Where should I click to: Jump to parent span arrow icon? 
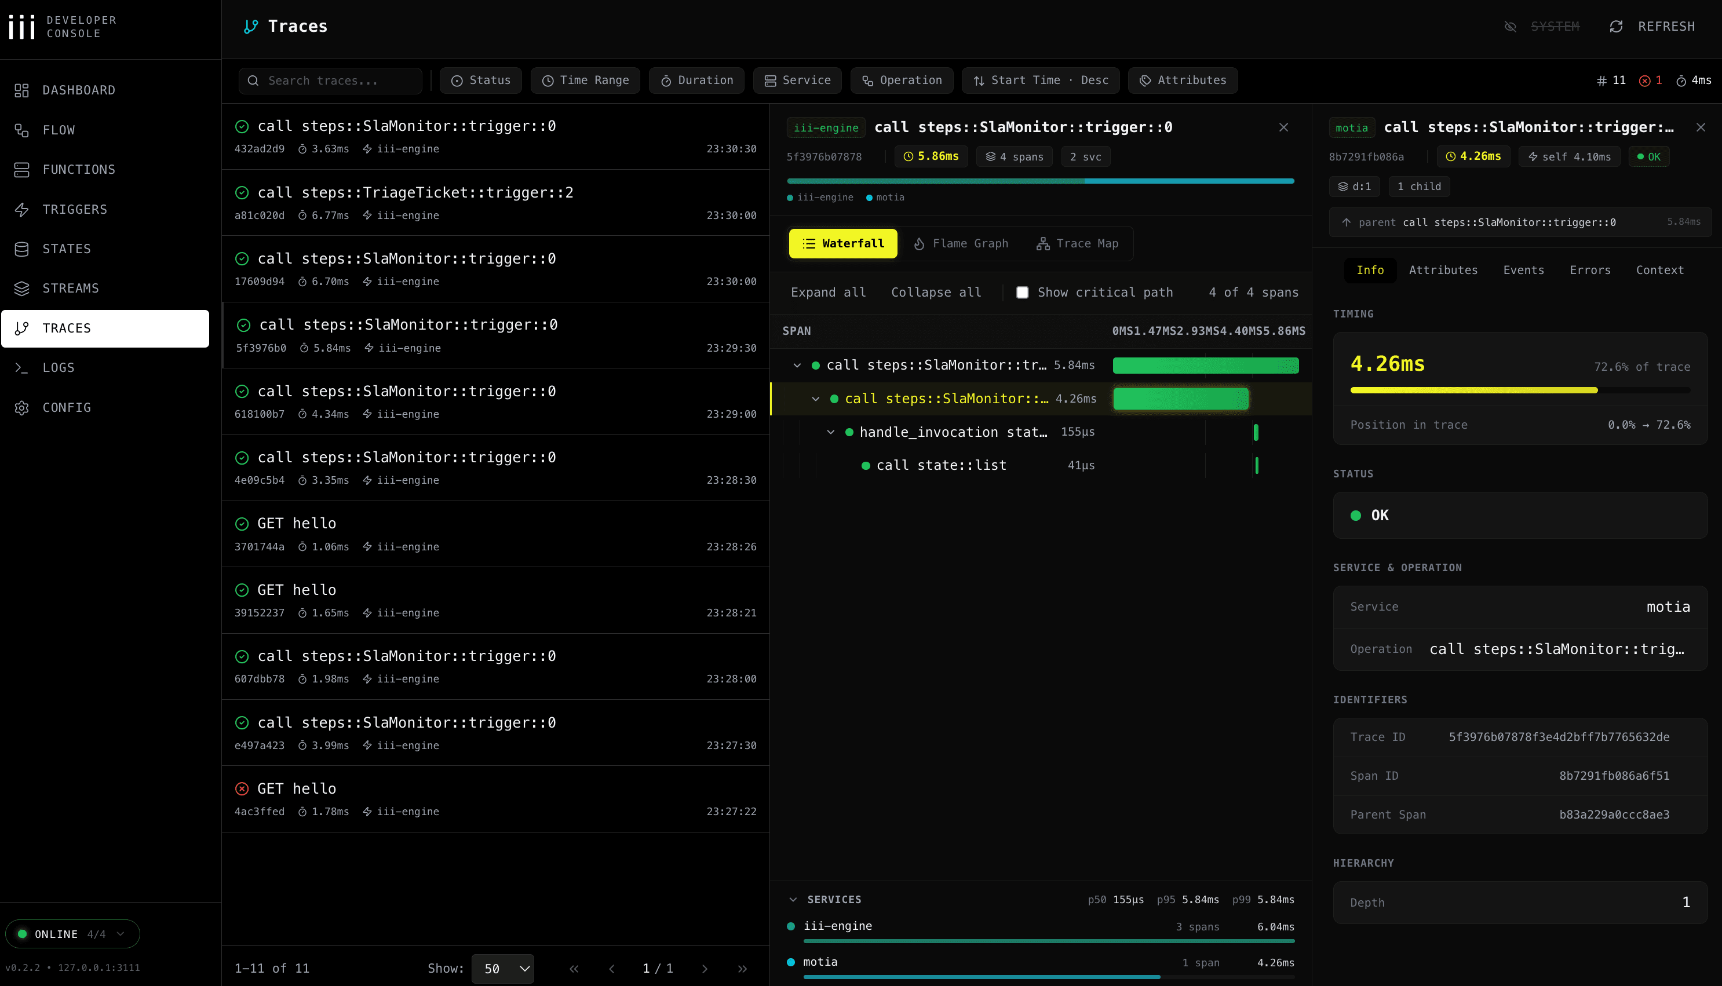(1346, 222)
